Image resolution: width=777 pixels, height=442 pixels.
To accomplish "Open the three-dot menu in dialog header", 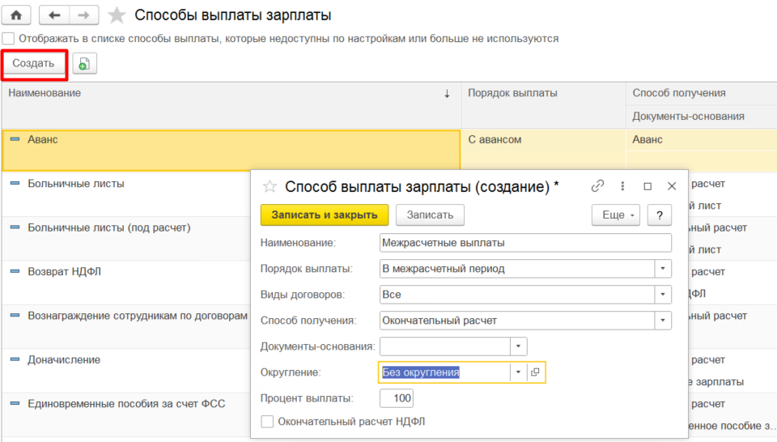I will [622, 186].
